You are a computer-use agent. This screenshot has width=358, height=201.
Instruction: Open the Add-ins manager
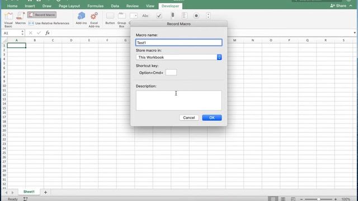[81, 18]
